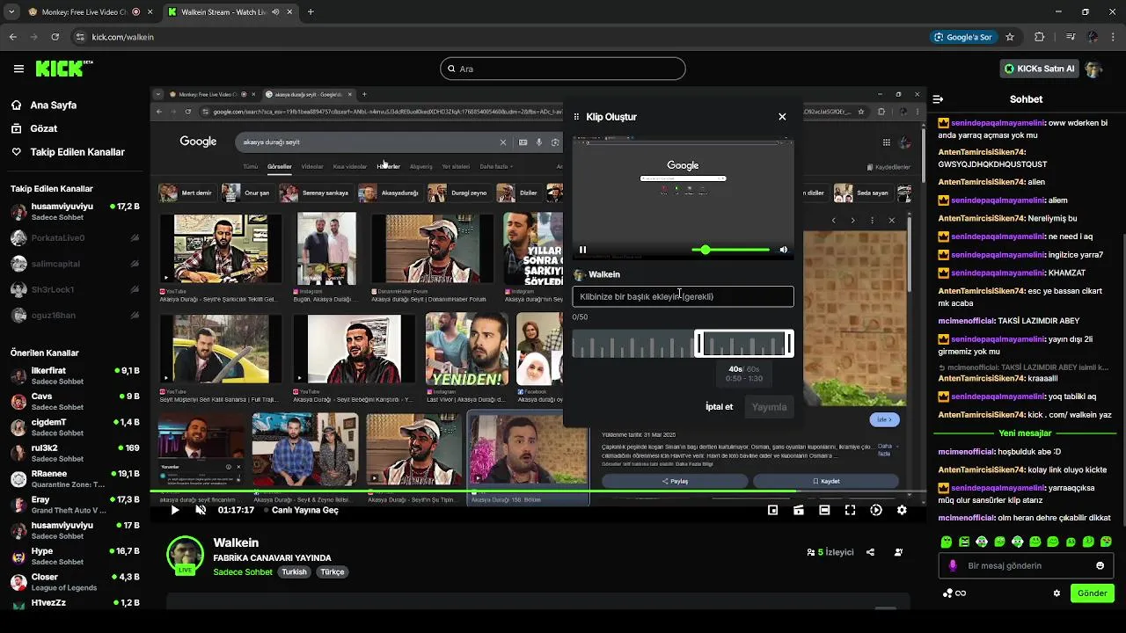Open Chrome tab search dropdown arrow
The height and width of the screenshot is (633, 1126).
point(11,12)
